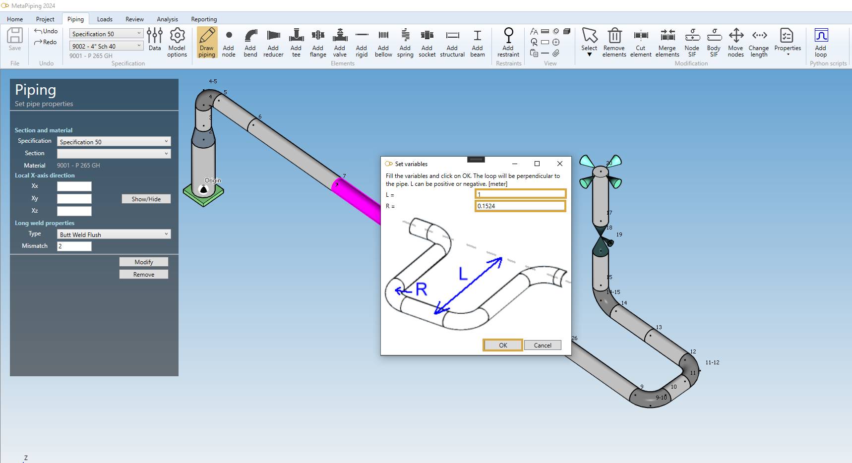The width and height of the screenshot is (852, 463).
Task: Toggle text labels (AA) view icon
Action: point(534,31)
